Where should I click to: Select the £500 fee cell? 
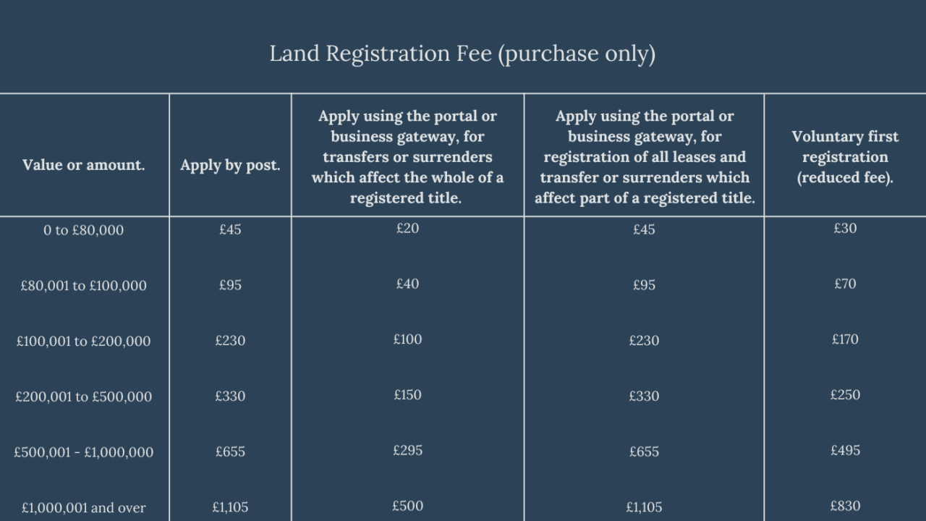click(x=407, y=506)
